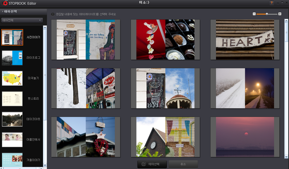Select the US map theme thumbnail
Viewport: 289px width, 169px height.
12,78
